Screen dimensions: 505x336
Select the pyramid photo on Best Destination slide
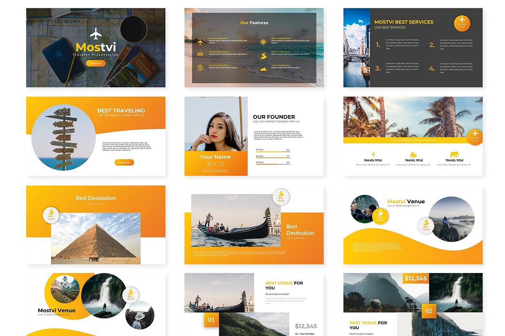[96, 238]
